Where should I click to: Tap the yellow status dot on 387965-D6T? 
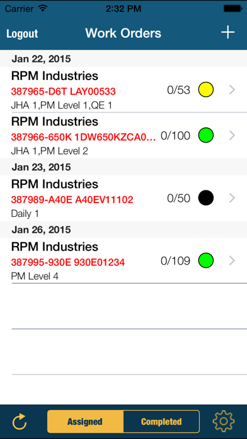pos(206,90)
